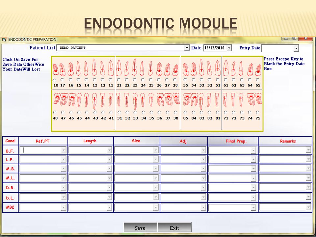Screen dimensions: 316x237
Task: Click the primary tooth 74 diagram
Action: (251, 99)
